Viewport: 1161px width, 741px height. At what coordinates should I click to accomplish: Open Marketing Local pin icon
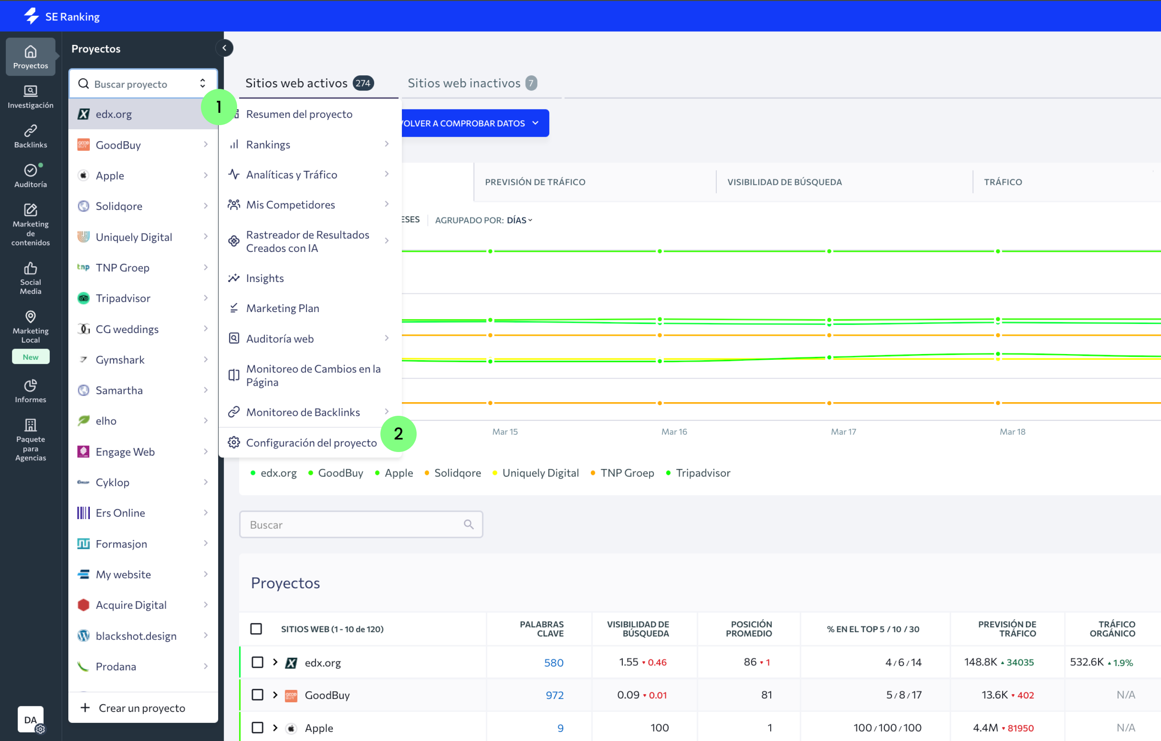[x=30, y=316]
